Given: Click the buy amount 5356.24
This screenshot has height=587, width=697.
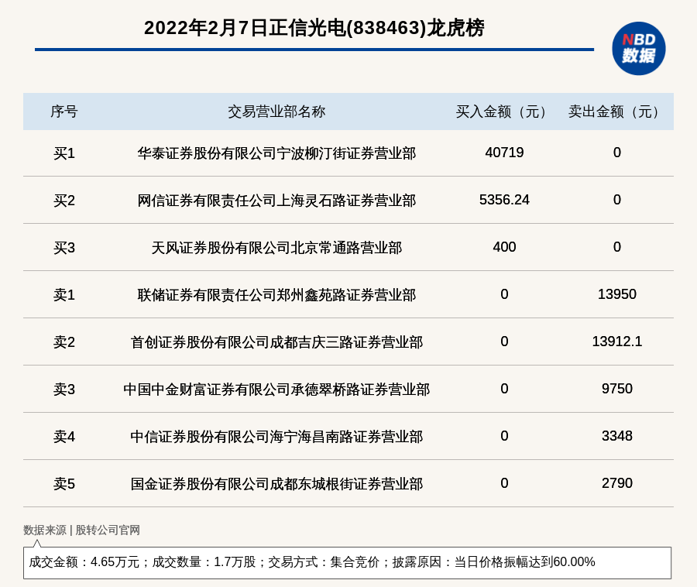Looking at the screenshot, I should pos(504,200).
